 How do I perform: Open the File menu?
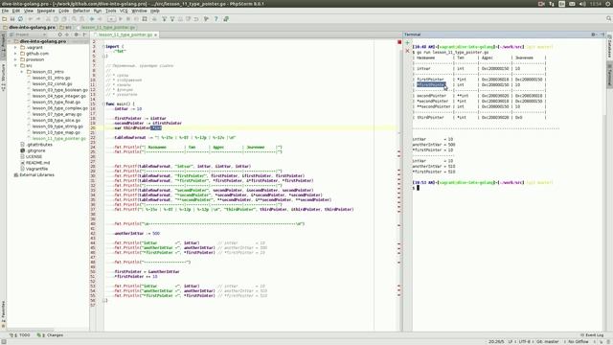click(5, 11)
